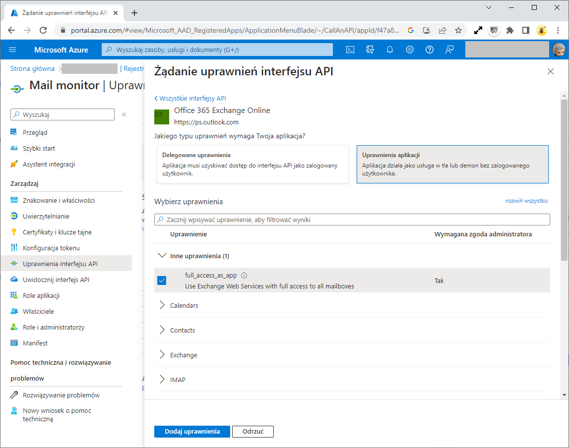The width and height of the screenshot is (569, 448).
Task: Select the Delegowane uprawnienia option
Action: pyautogui.click(x=252, y=165)
